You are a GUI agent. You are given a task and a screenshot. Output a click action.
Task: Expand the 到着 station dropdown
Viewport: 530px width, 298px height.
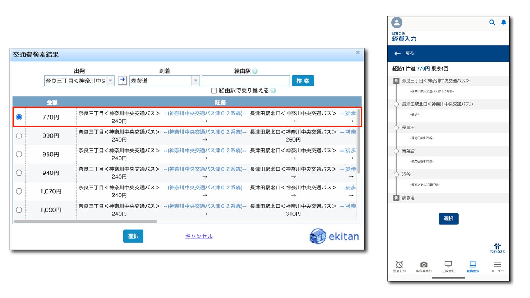coord(196,81)
